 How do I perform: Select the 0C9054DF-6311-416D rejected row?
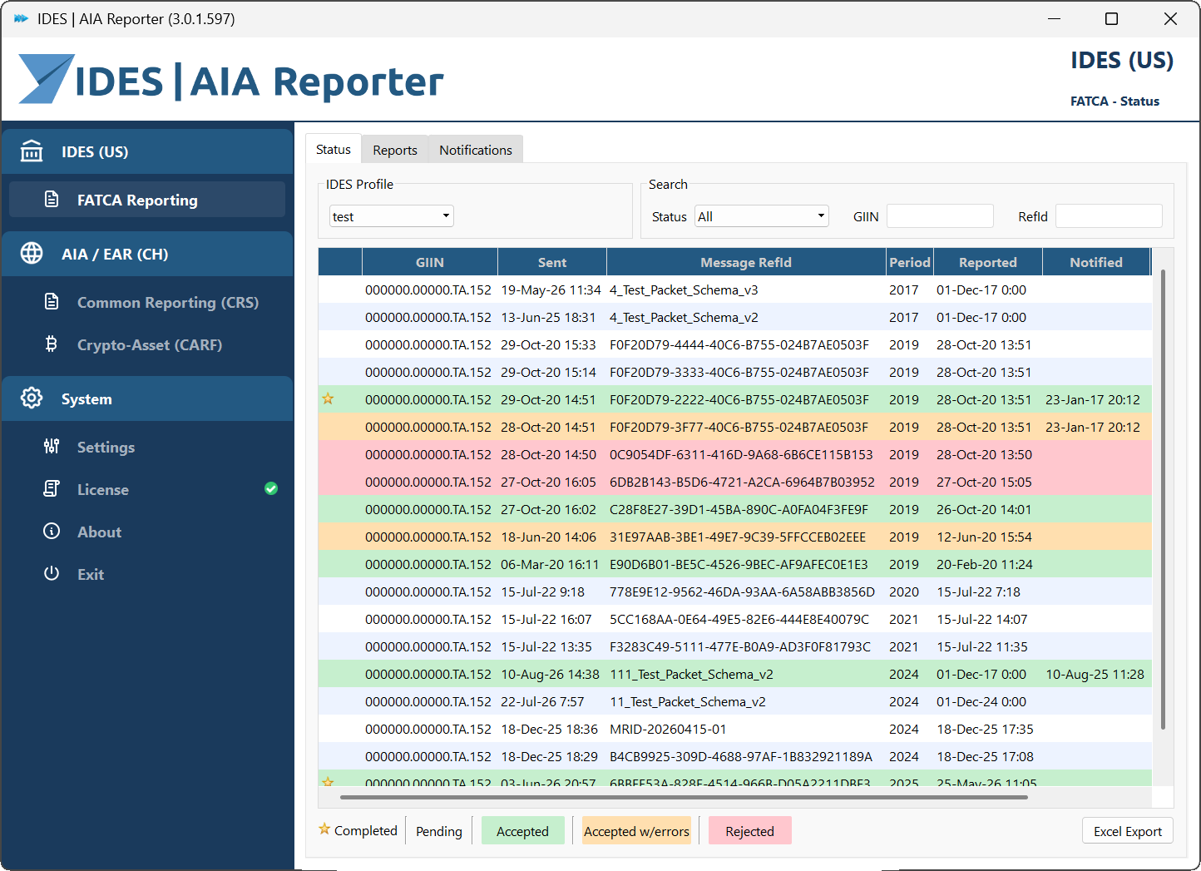click(x=735, y=454)
